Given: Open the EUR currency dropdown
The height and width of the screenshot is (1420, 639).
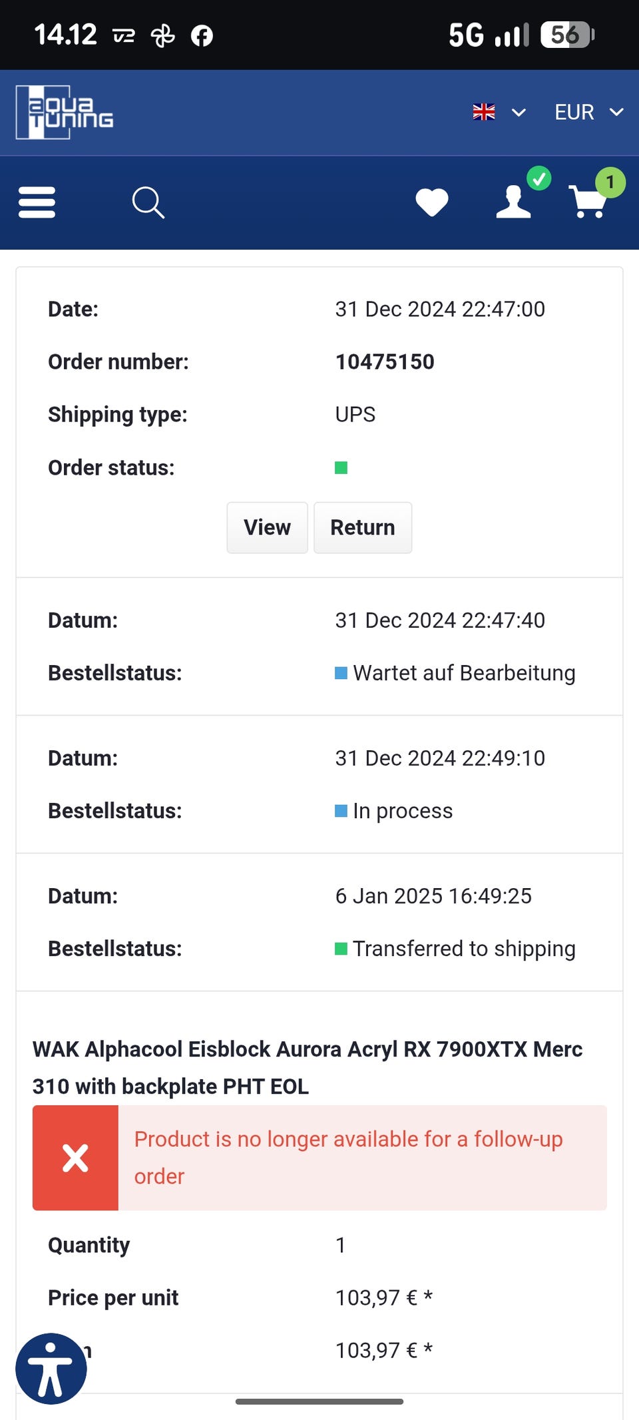Looking at the screenshot, I should tap(574, 113).
